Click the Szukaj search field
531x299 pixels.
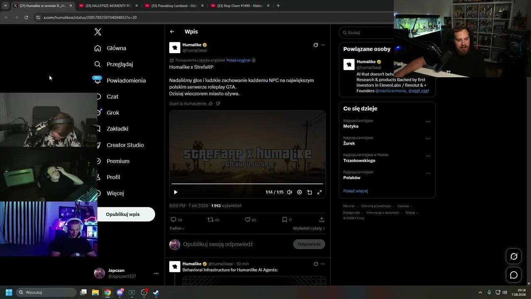pos(367,32)
